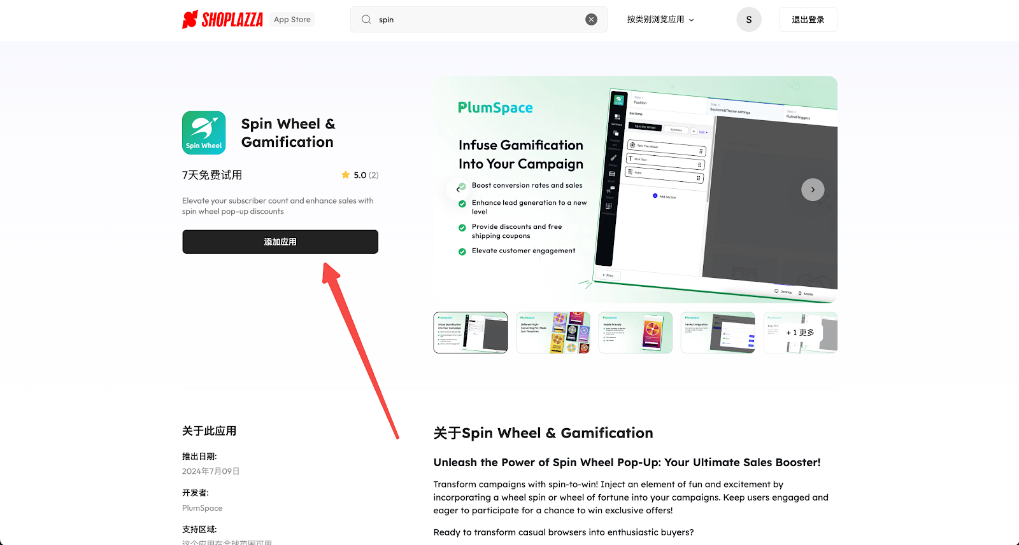
Task: Click the search magnifier icon
Action: point(366,20)
